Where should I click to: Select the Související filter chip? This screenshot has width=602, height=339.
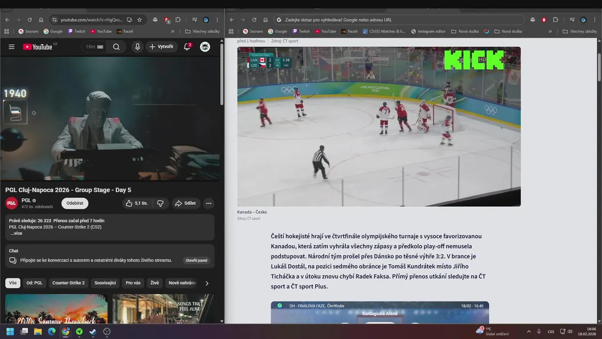pos(105,283)
